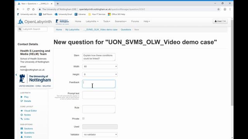Open Sections link in sidebar
248x139 pixels.
coord(28,129)
